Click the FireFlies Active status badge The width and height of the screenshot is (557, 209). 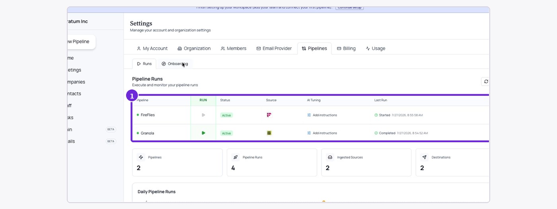[x=226, y=115]
